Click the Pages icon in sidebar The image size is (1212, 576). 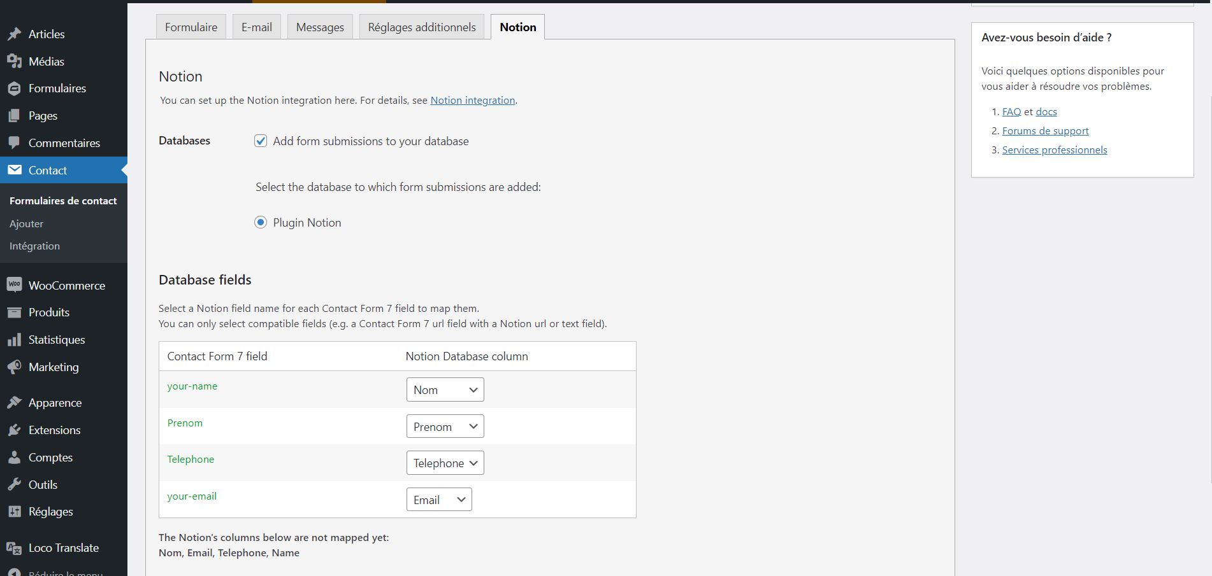[x=14, y=116]
